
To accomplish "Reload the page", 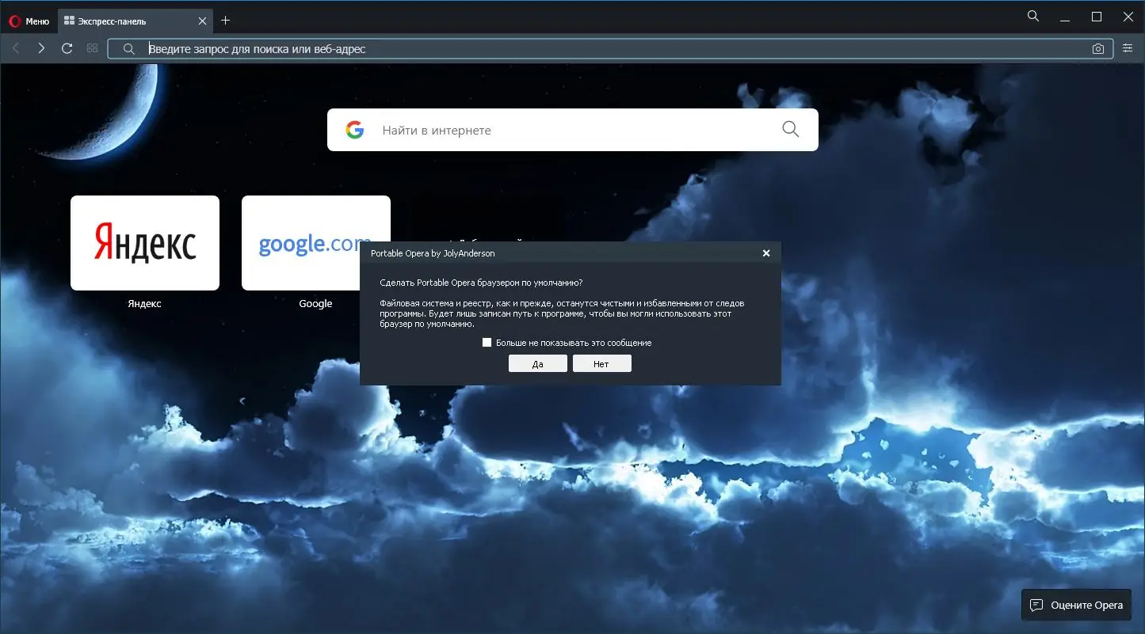I will [67, 48].
